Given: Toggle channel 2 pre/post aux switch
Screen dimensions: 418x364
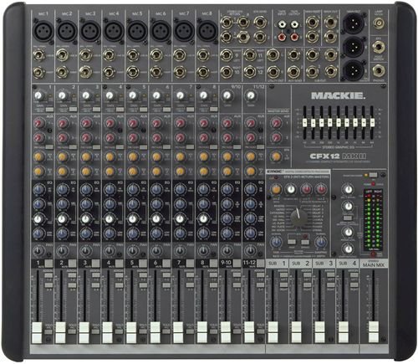Looking at the screenshot, I should click(x=73, y=146).
